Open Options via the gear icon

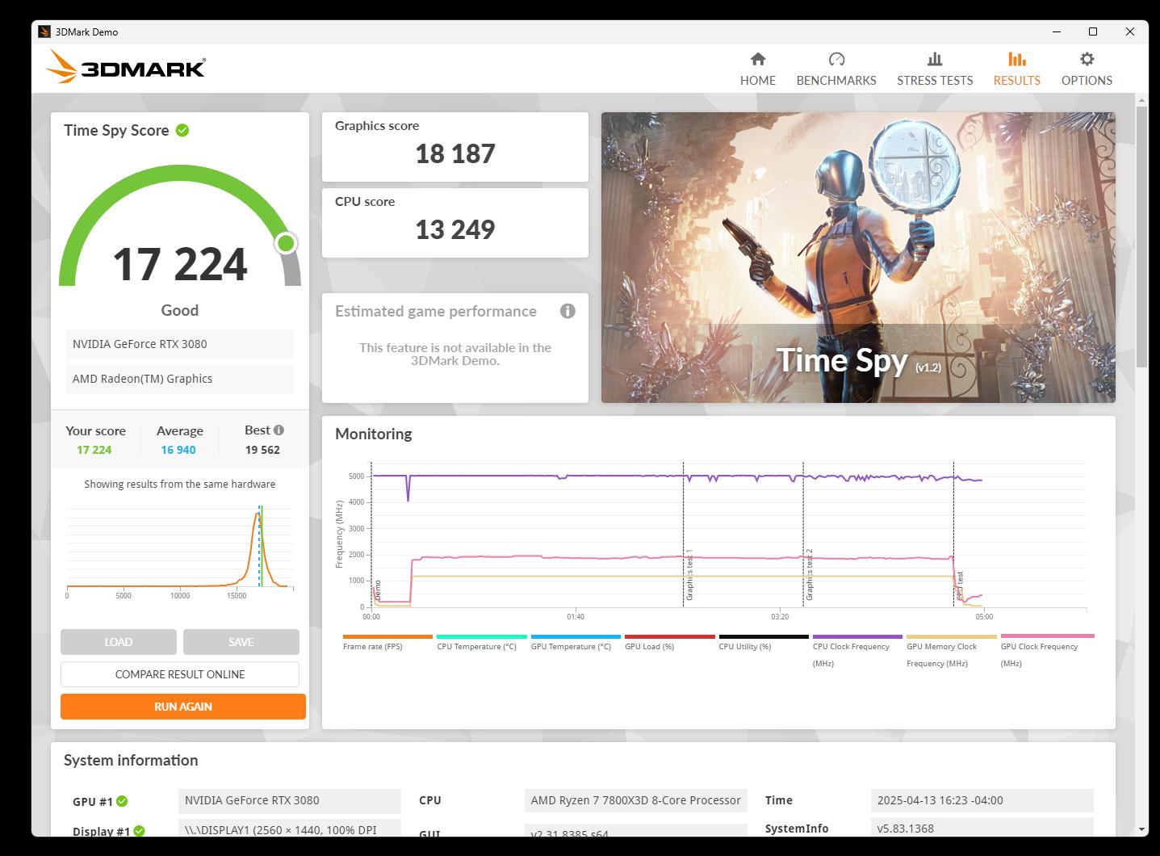[x=1087, y=59]
